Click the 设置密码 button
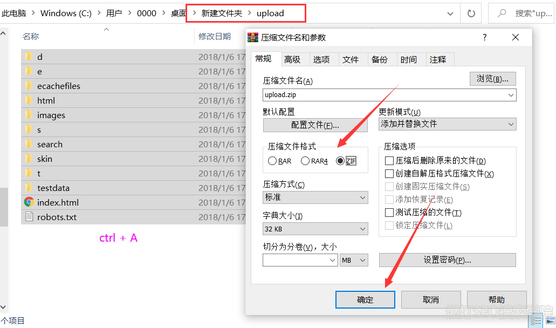The image size is (556, 328). coord(448,260)
